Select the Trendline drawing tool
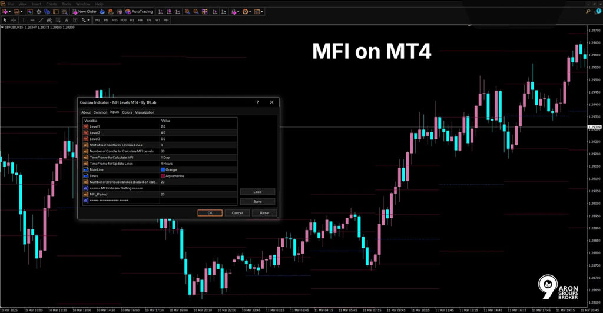The width and height of the screenshot is (603, 313). click(x=41, y=20)
